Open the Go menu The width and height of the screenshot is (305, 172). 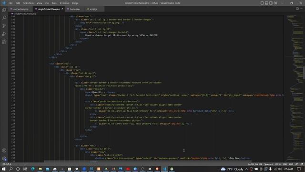(47, 3)
